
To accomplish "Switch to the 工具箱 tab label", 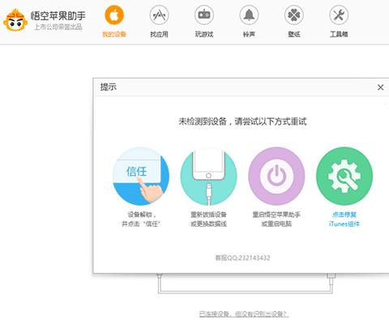I will (339, 34).
